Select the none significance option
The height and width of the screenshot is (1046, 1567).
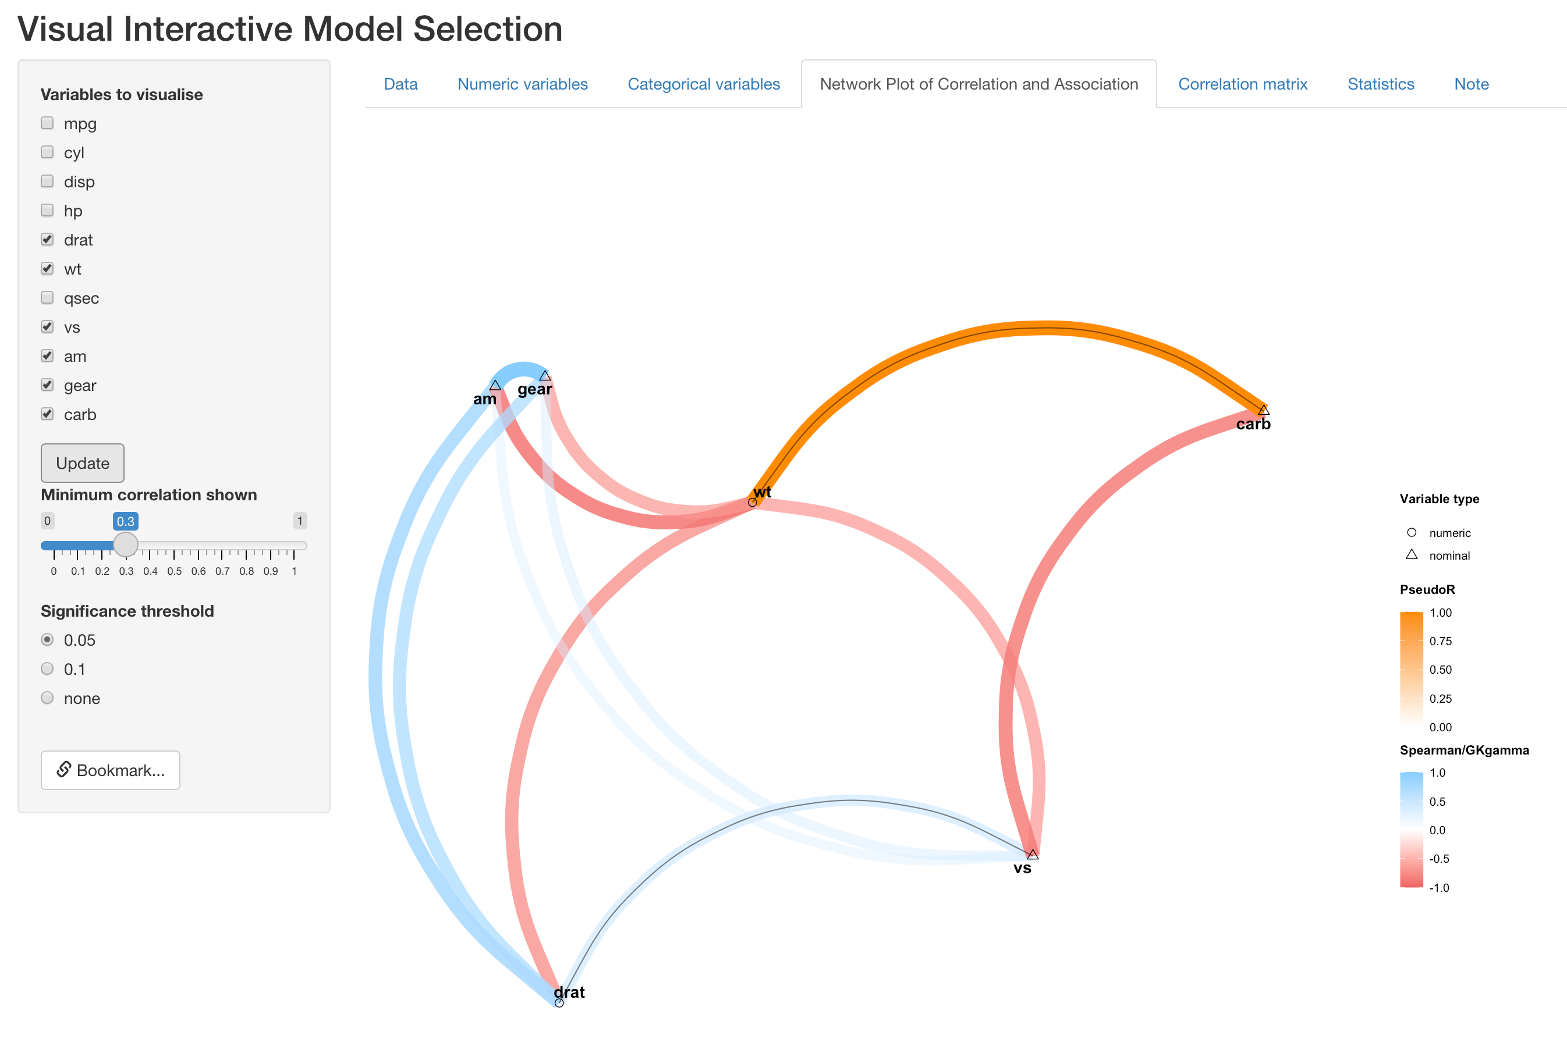(47, 698)
